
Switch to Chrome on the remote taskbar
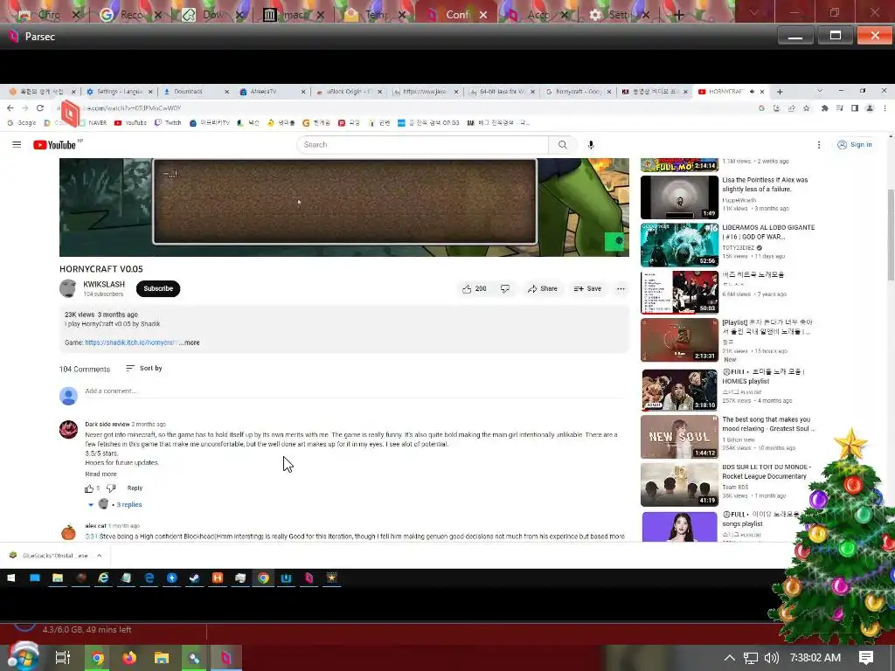263,578
